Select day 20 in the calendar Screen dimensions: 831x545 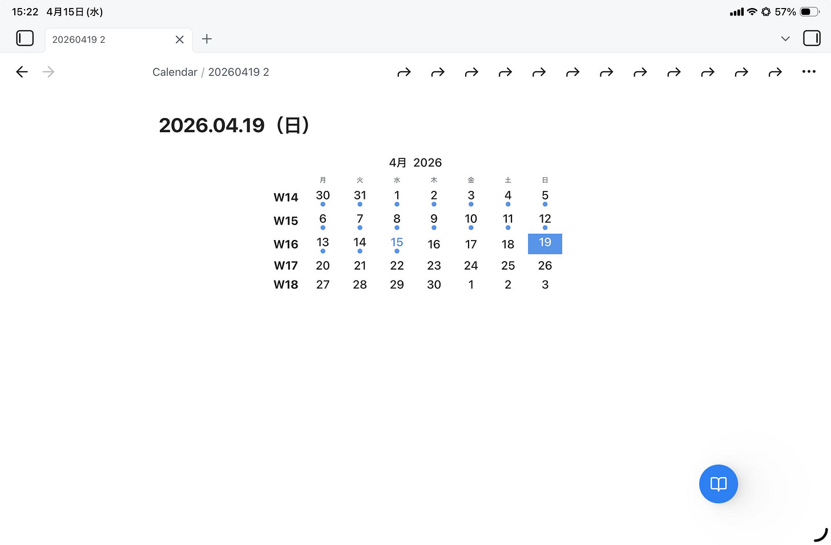[323, 265]
